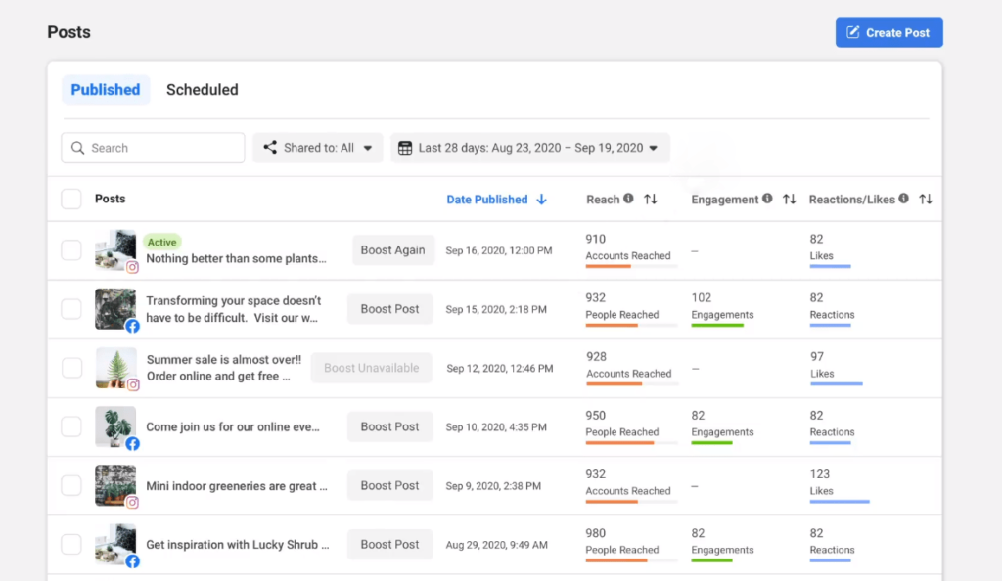Screen dimensions: 1002x581
Task: Click the Create Post button
Action: 888,32
